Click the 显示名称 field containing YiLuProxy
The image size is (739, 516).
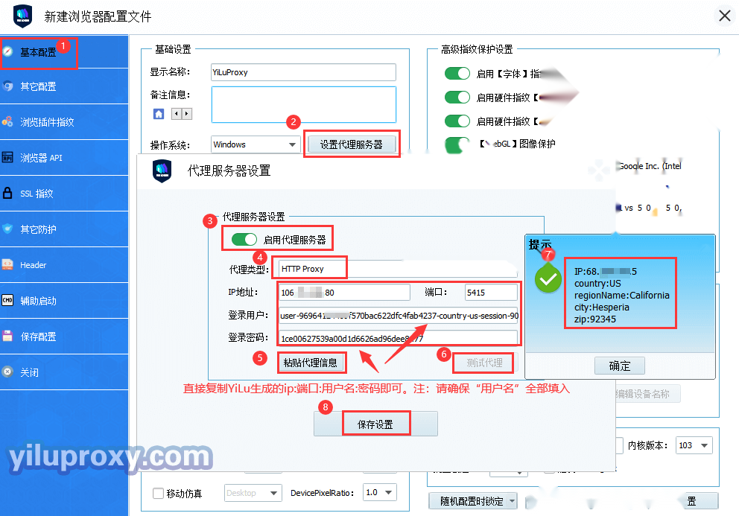pos(303,72)
